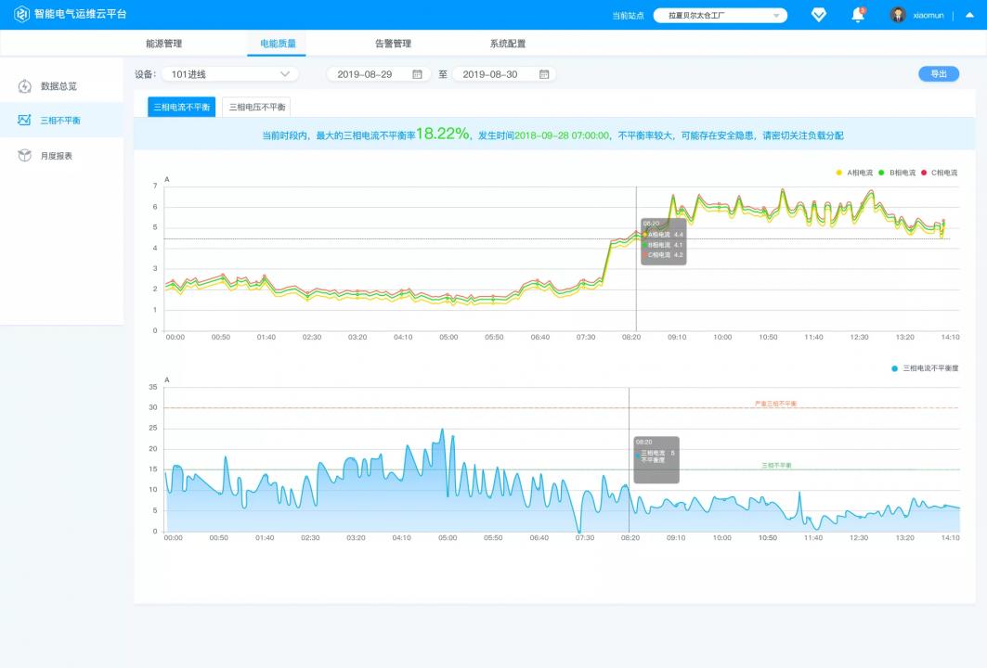Click the xiaomun user avatar
The width and height of the screenshot is (987, 668).
[898, 15]
